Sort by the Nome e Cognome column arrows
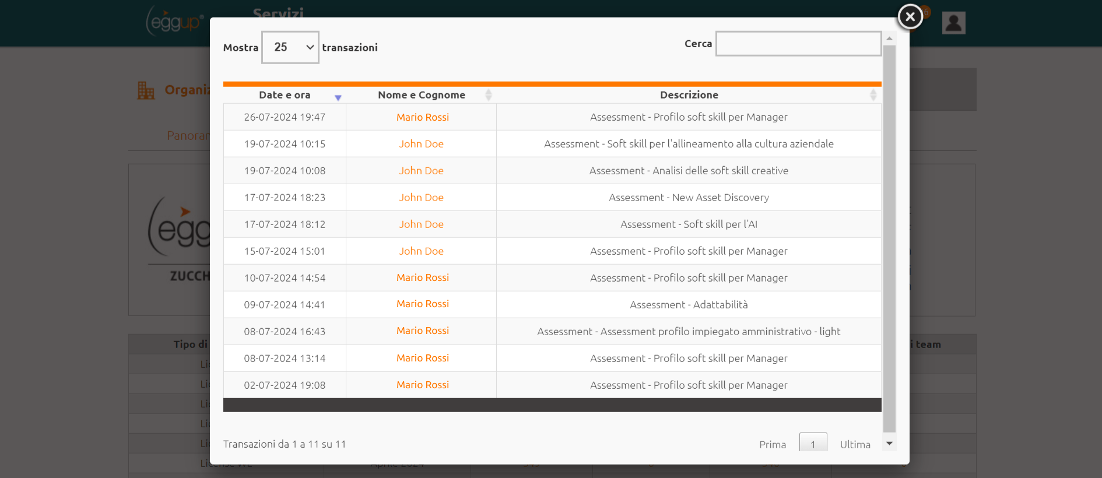Viewport: 1102px width, 478px height. 489,95
